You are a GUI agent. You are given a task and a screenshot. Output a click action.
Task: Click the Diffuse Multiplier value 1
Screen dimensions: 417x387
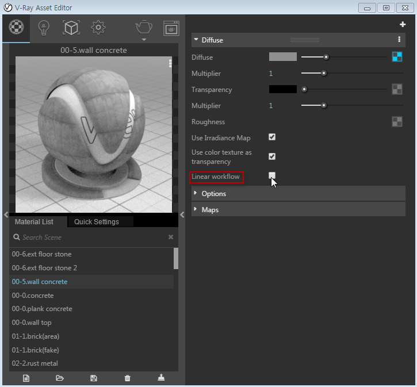271,74
